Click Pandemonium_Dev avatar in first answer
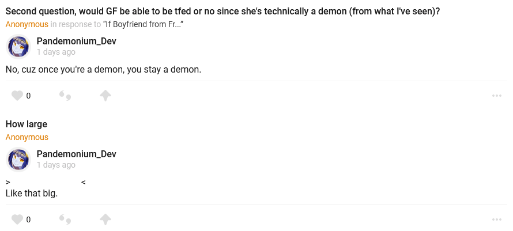 click(x=18, y=47)
